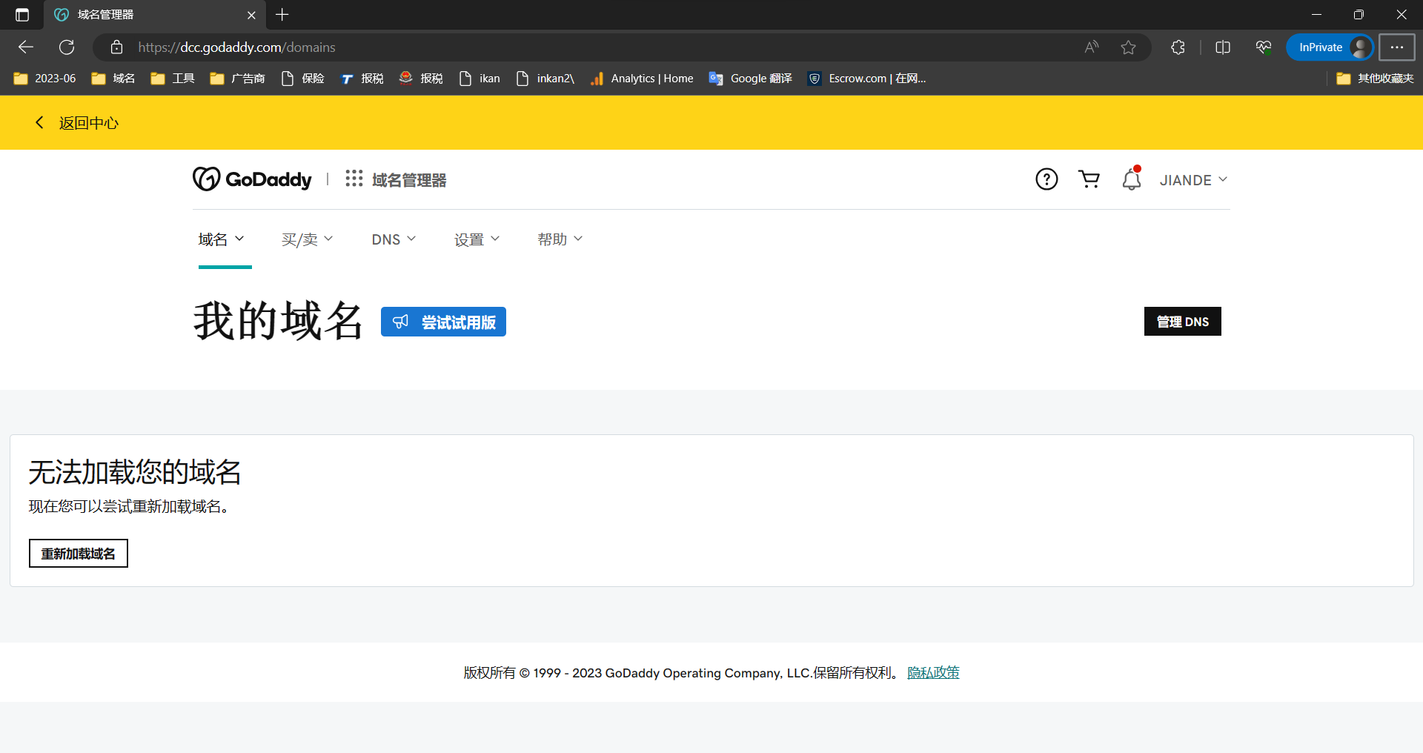Expand the 设置 navigation menu
1423x753 pixels.
tap(477, 239)
